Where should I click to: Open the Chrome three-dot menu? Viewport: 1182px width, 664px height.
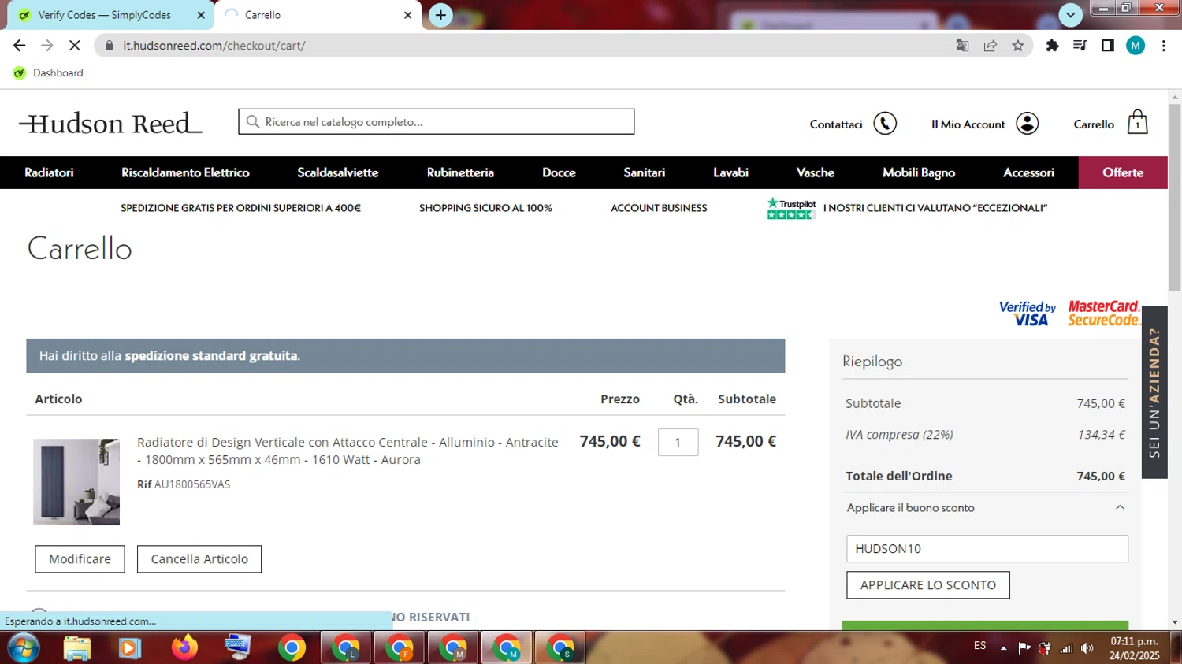[1163, 46]
